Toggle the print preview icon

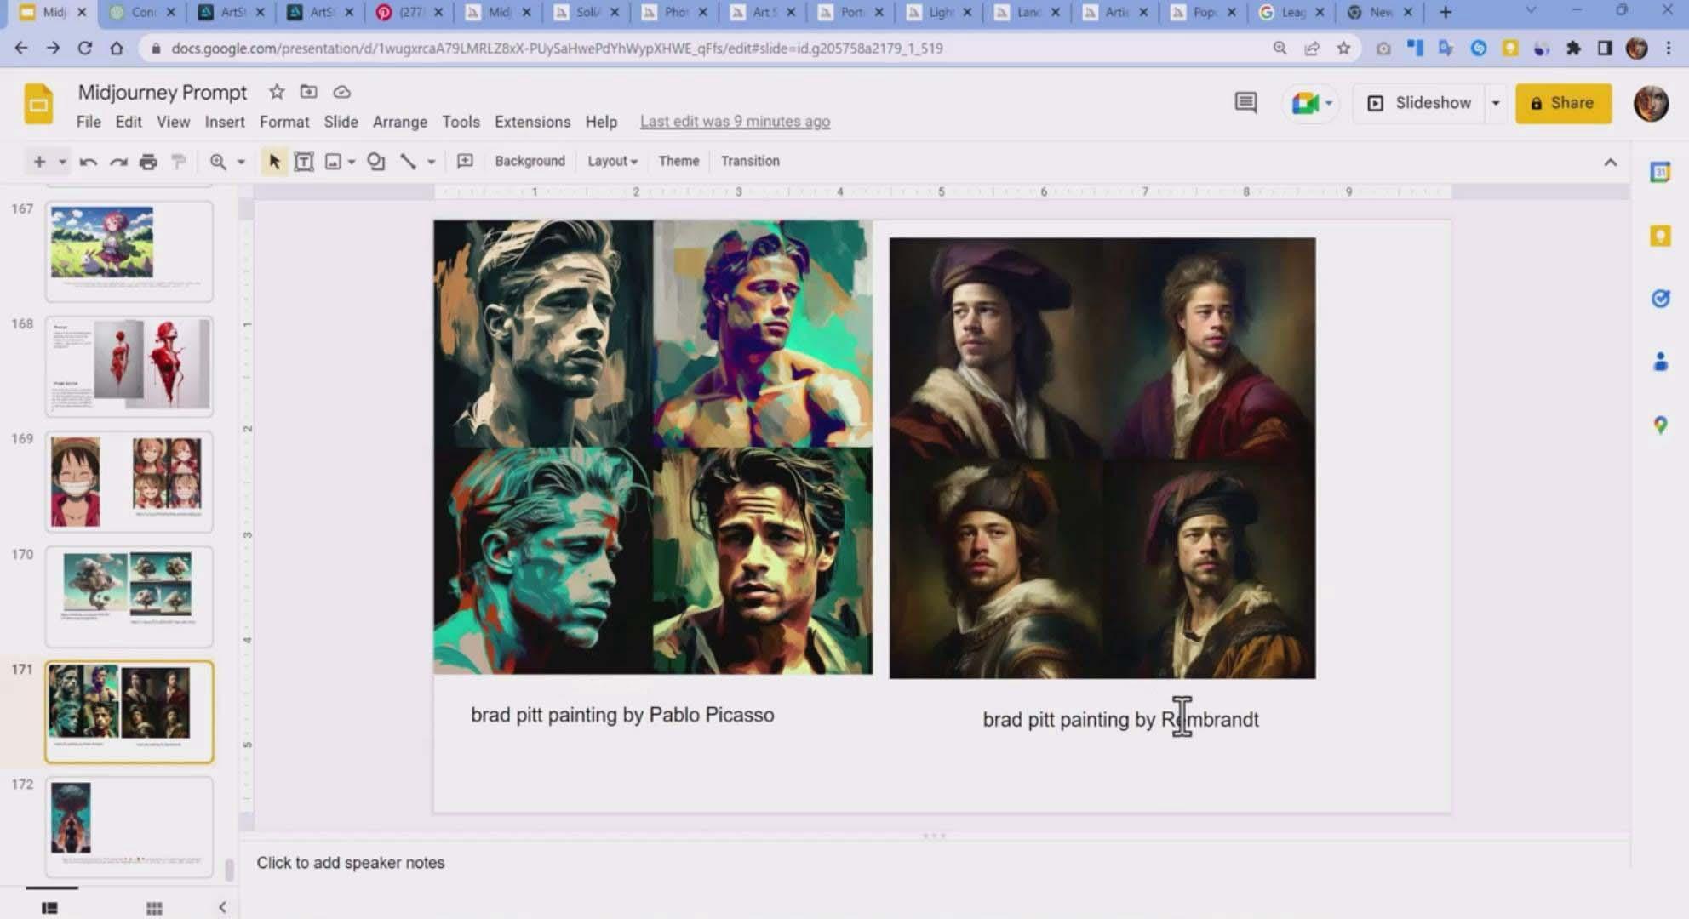(x=148, y=161)
